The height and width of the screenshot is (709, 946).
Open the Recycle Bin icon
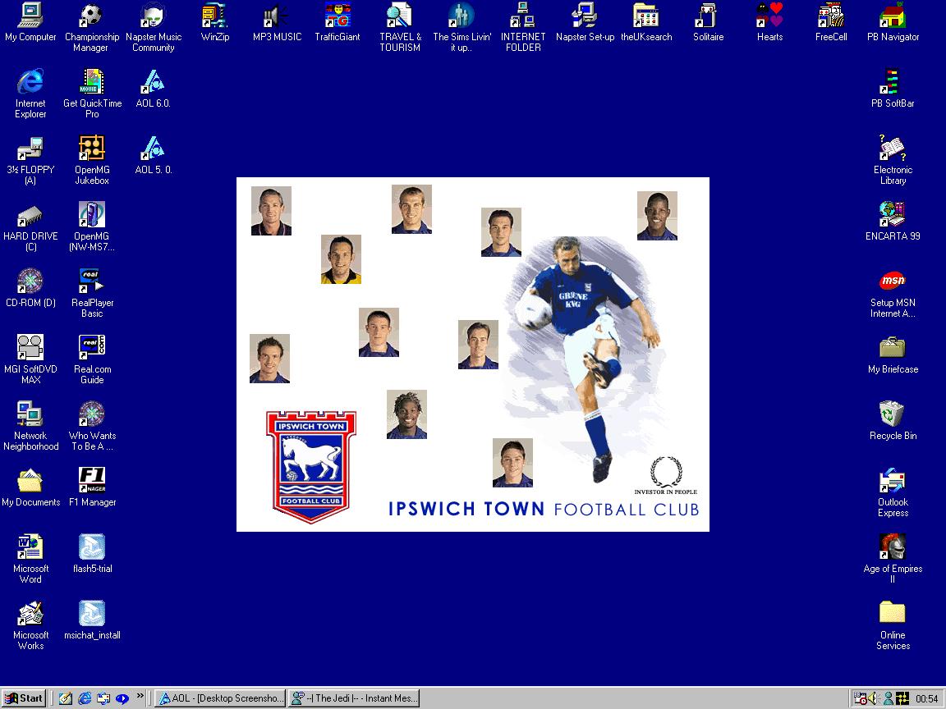[x=893, y=414]
